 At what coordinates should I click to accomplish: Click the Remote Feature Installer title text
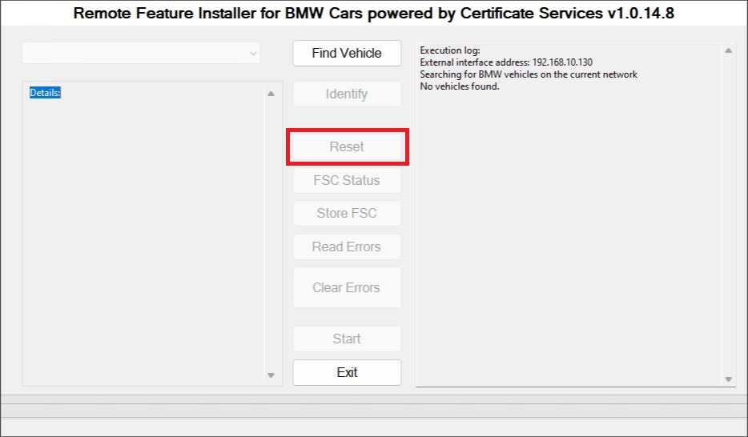373,13
